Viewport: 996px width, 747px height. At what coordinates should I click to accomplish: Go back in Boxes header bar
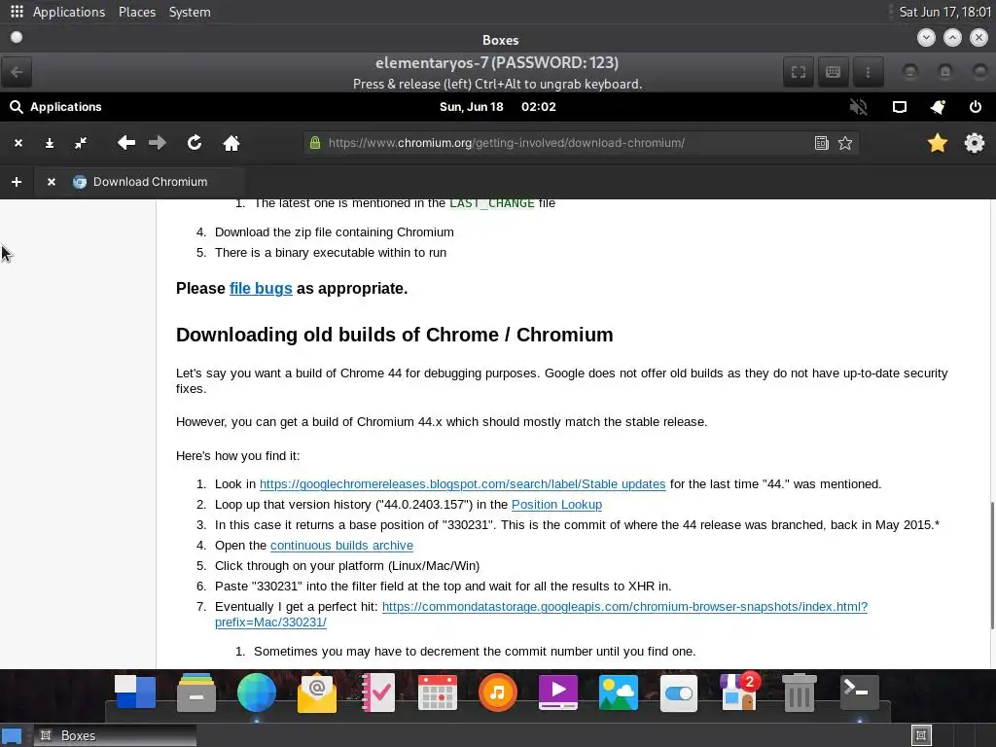[x=17, y=72]
